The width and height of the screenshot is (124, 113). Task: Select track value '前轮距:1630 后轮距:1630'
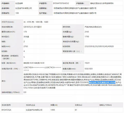coord(34,63)
